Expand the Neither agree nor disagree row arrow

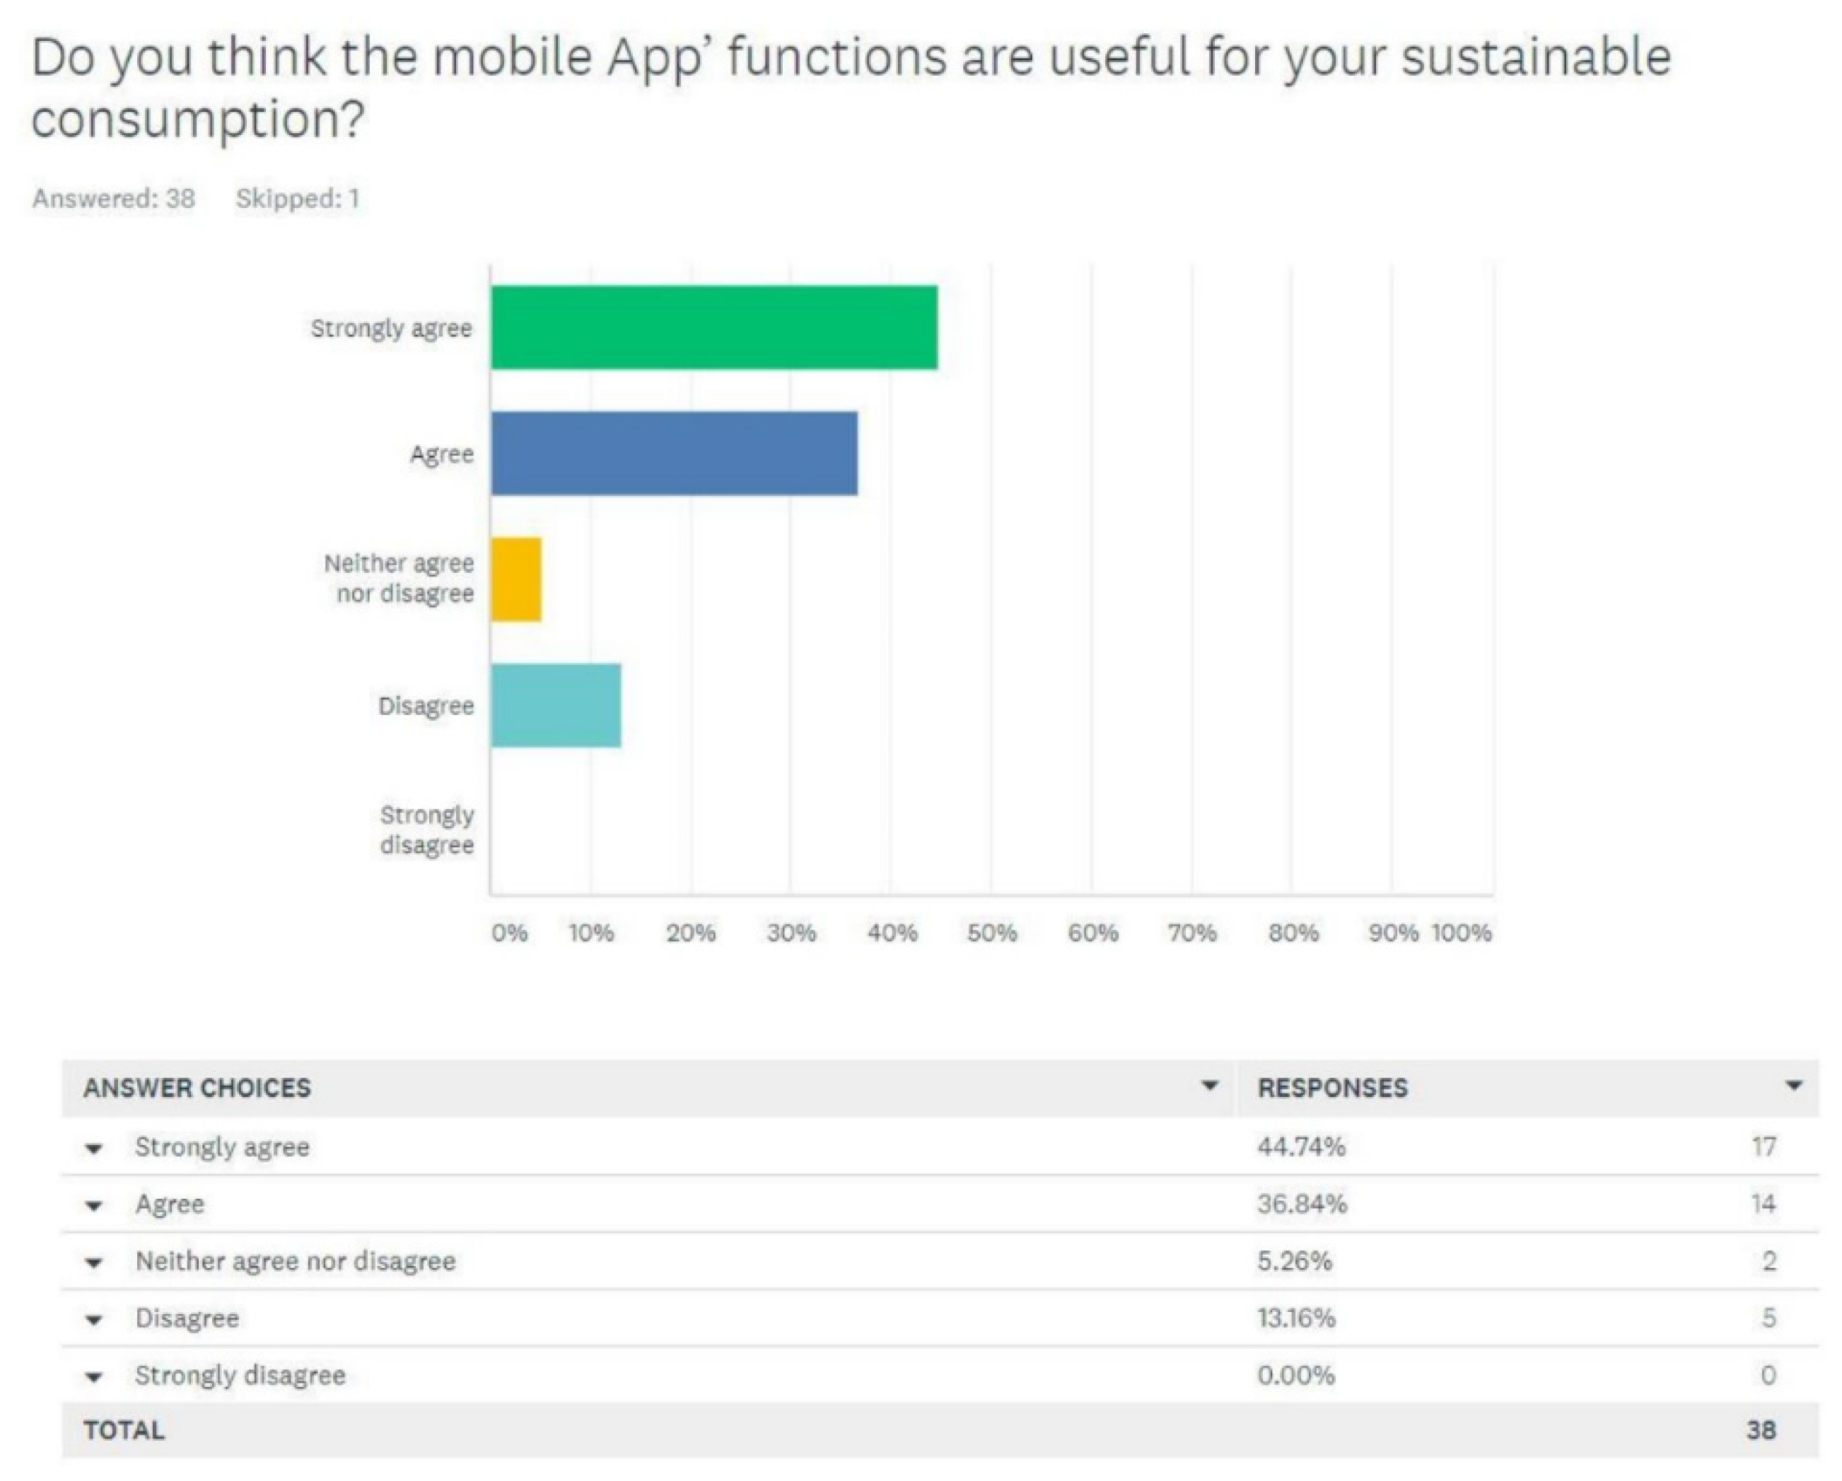click(x=94, y=1263)
